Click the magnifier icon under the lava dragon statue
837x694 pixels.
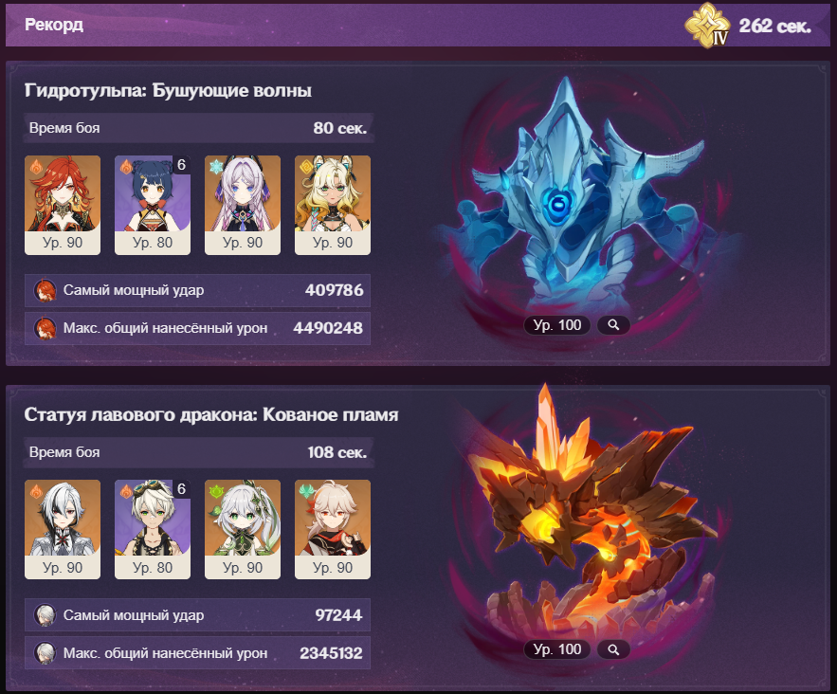613,649
